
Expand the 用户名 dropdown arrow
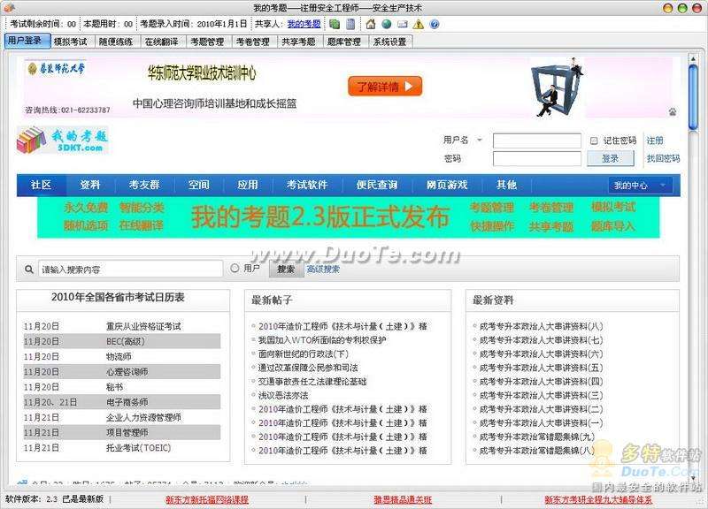click(x=480, y=141)
